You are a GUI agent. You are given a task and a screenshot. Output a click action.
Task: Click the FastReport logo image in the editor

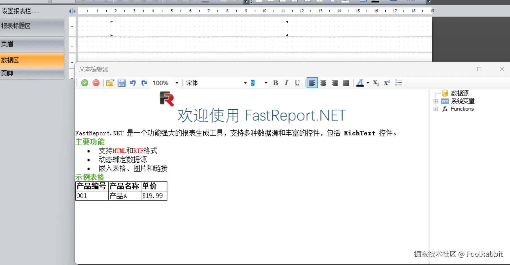click(167, 99)
